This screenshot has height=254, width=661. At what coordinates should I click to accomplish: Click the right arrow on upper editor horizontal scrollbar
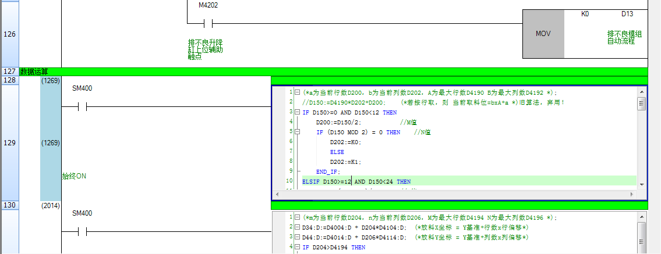632,194
